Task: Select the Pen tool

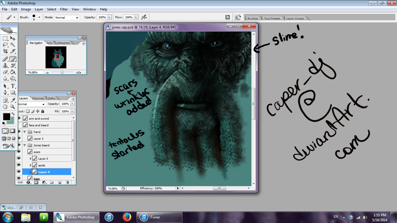Action: (5, 92)
